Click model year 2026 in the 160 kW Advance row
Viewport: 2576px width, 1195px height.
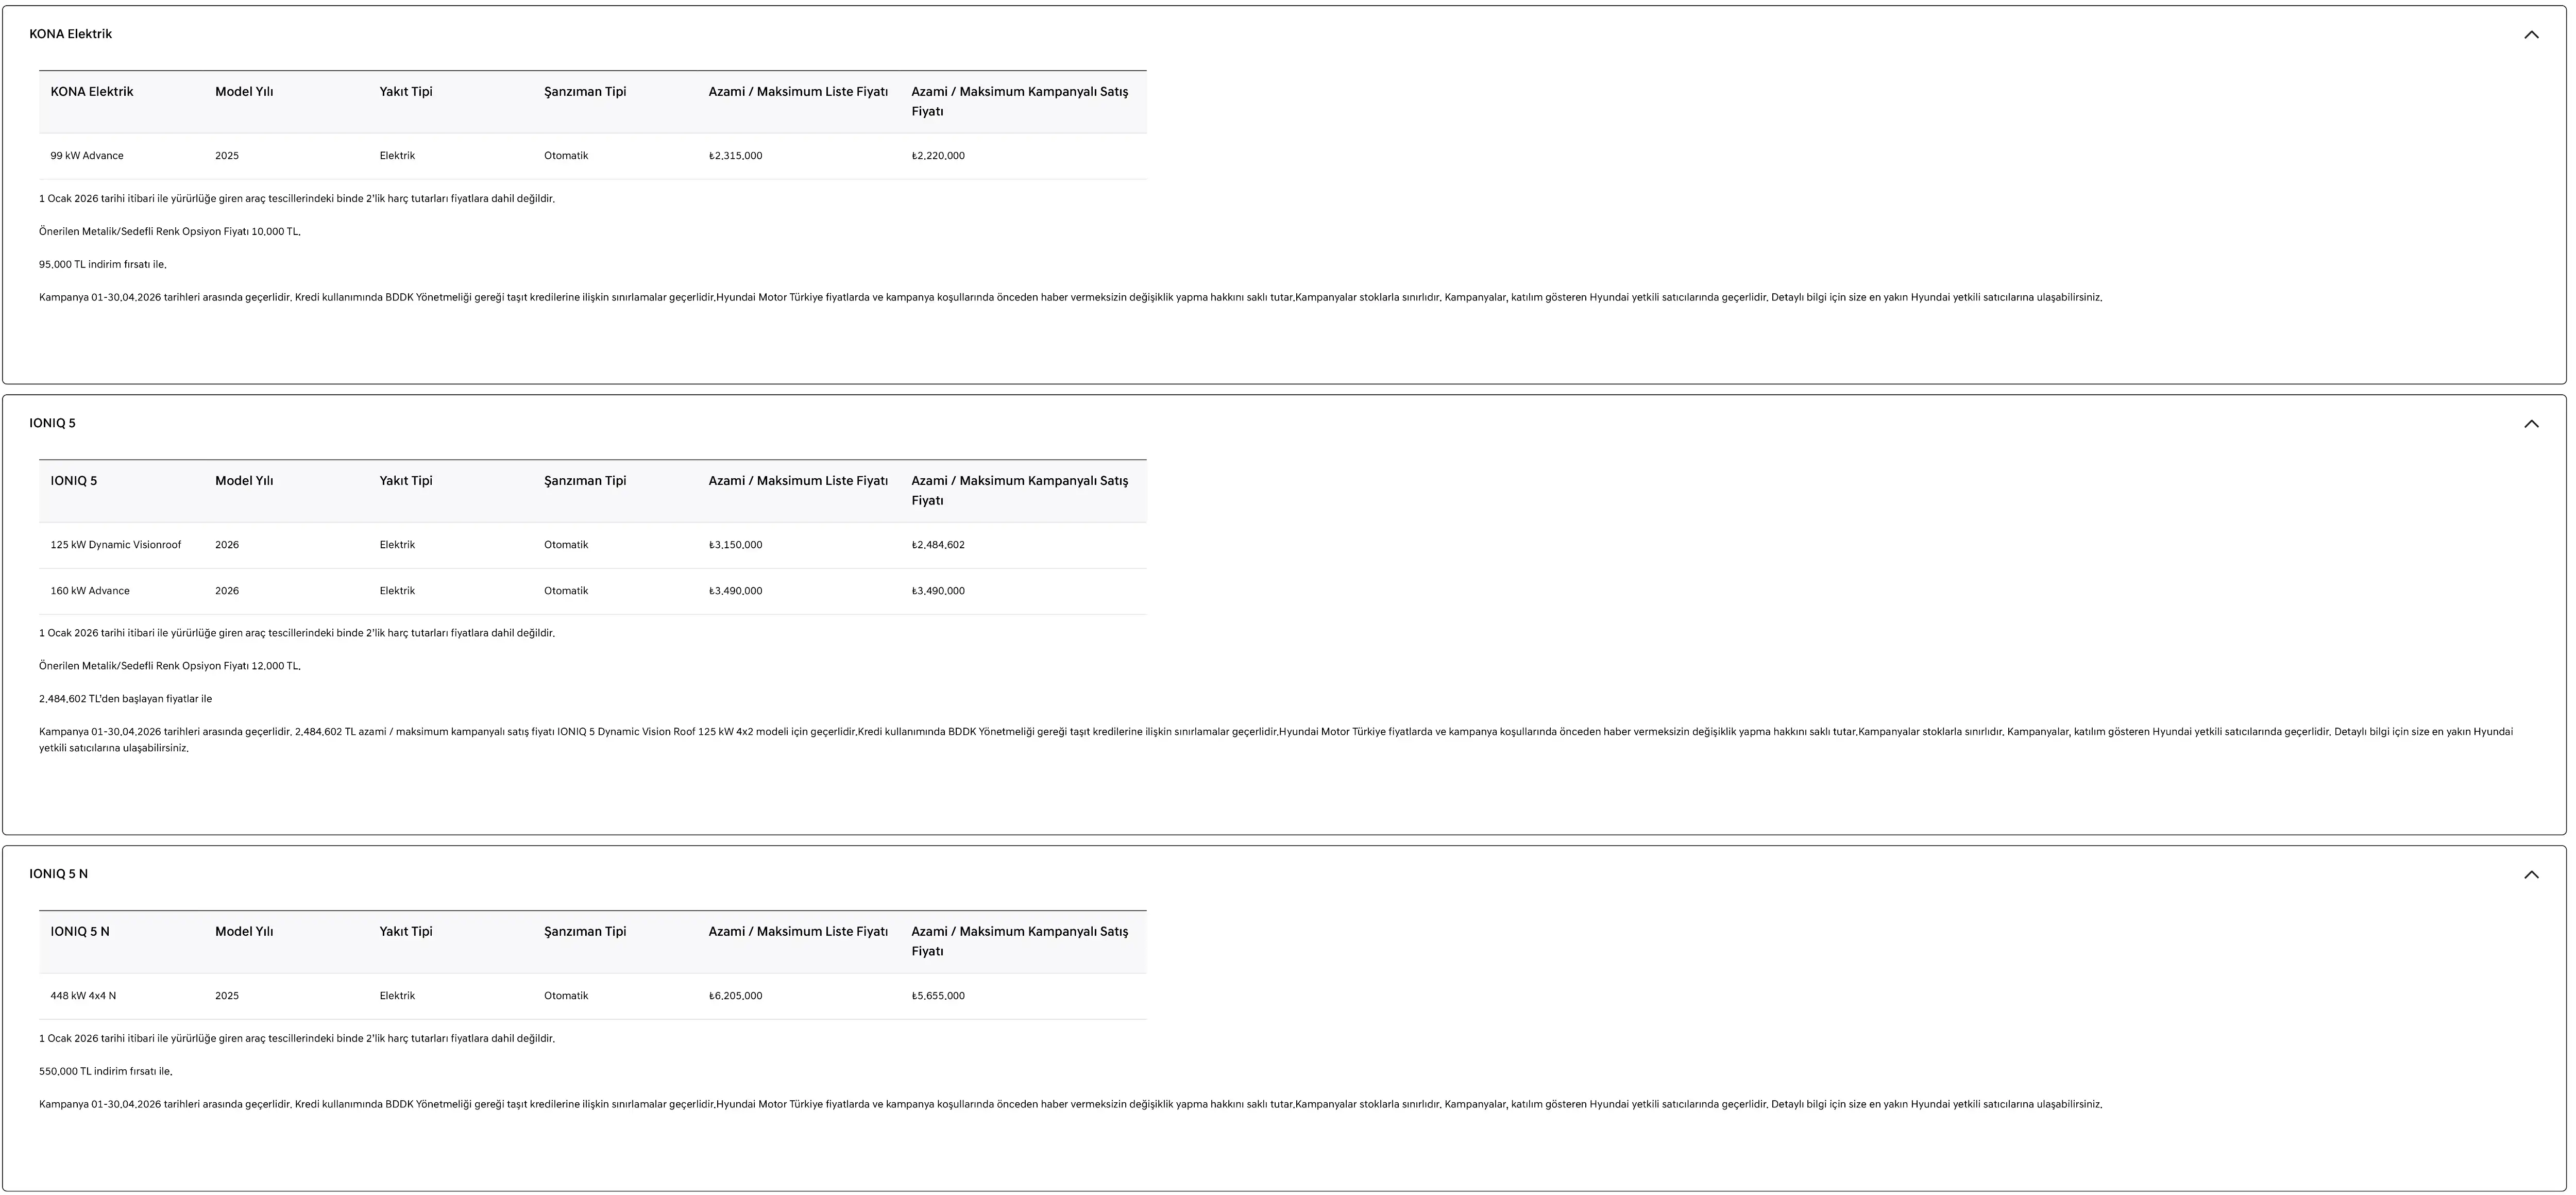click(227, 591)
